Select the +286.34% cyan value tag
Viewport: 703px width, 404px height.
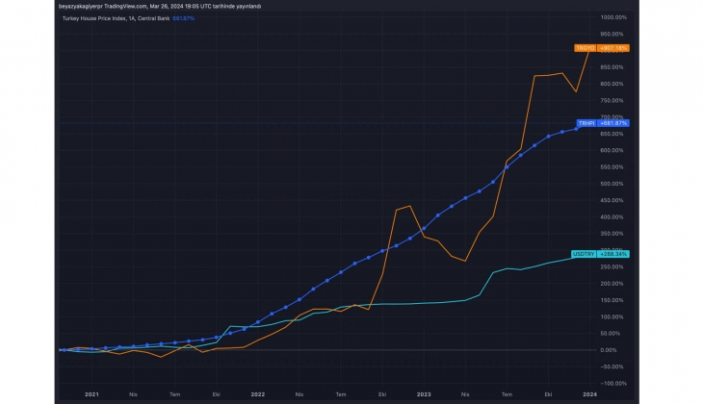click(613, 254)
